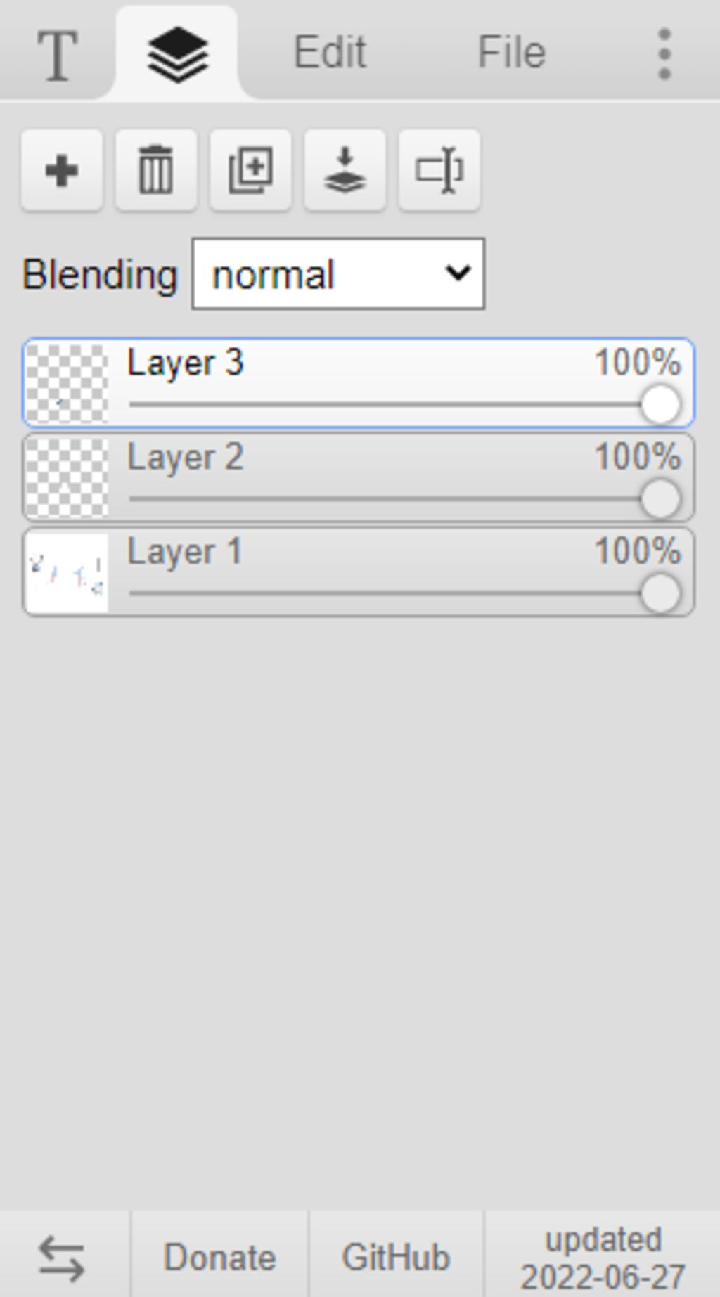
Task: Click the Donate button
Action: tap(219, 1257)
